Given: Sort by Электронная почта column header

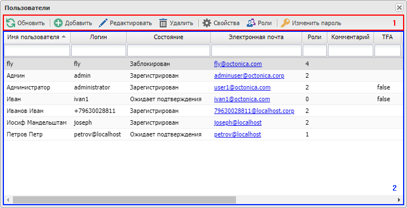Looking at the screenshot, I should (x=256, y=37).
